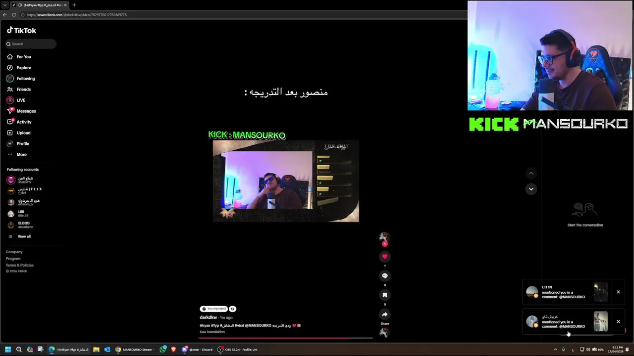Open the Activity notifications
The width and height of the screenshot is (634, 356).
(x=24, y=122)
